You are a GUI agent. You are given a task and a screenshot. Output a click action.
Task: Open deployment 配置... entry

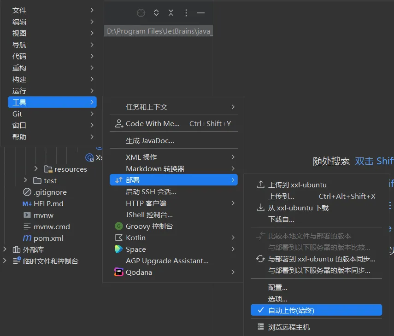[317, 287]
